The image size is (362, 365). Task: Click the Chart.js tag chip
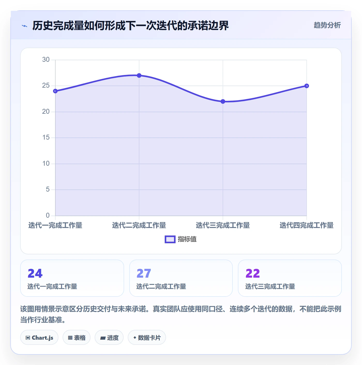[39, 338]
